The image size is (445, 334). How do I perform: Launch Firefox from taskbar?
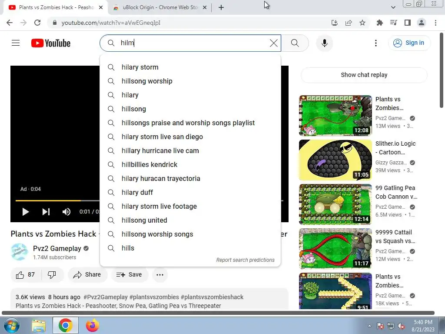[92, 325]
